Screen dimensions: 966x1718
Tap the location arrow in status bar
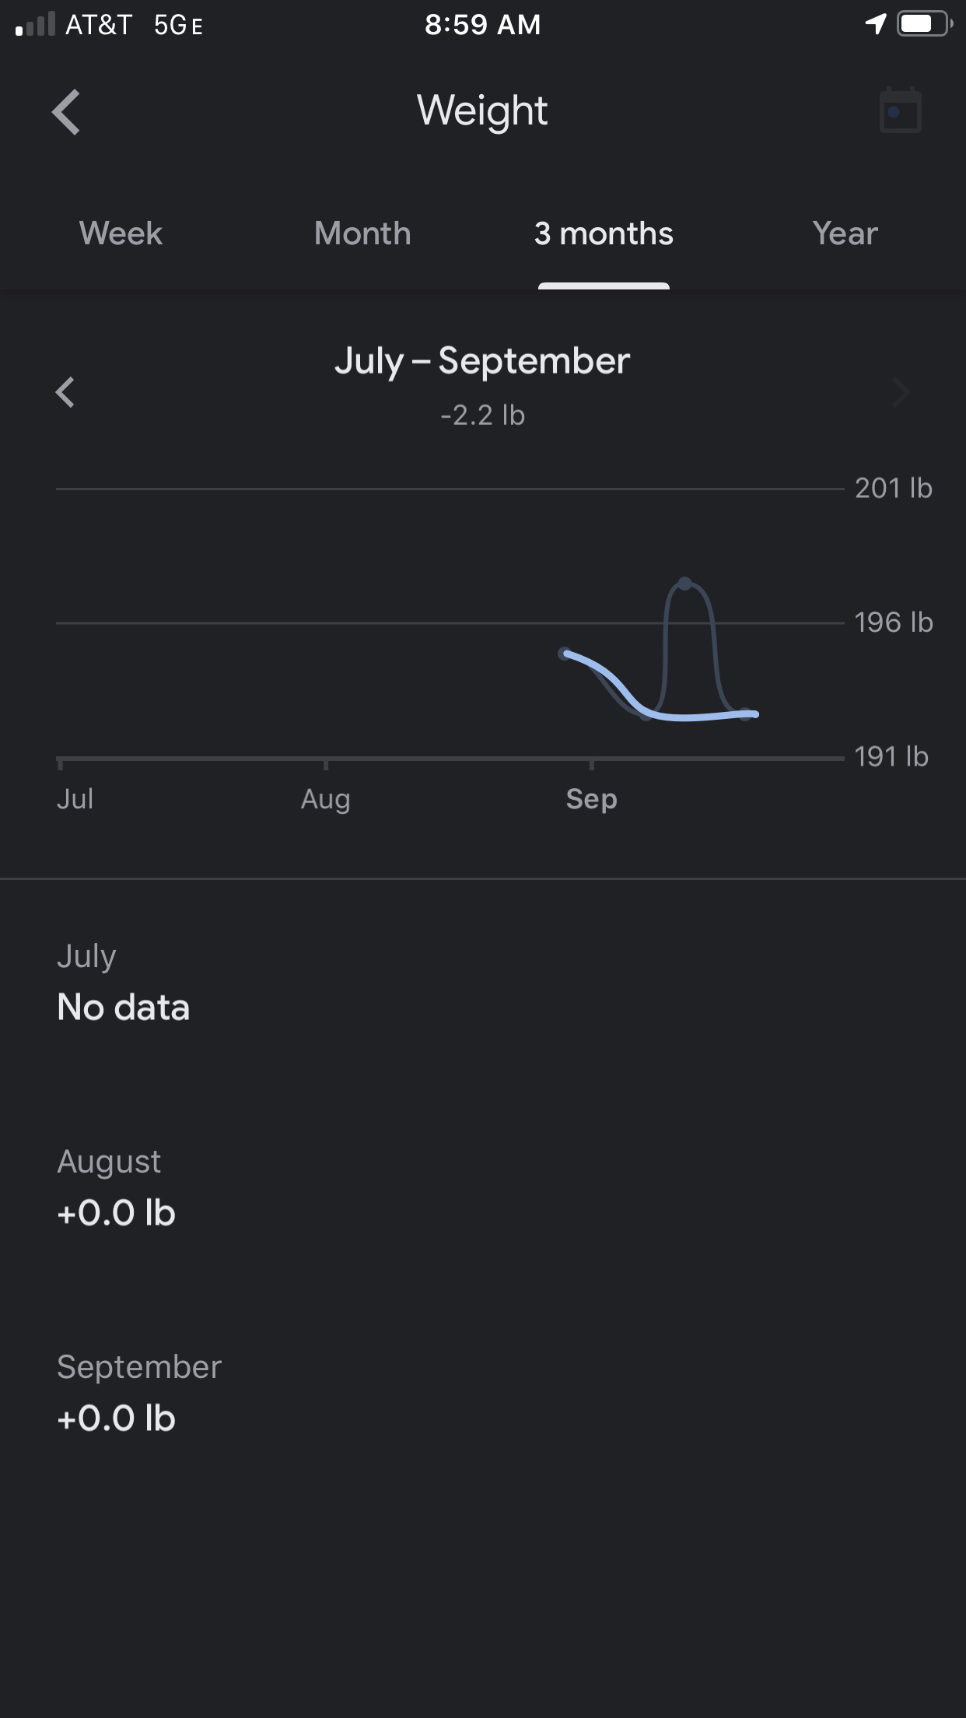point(876,24)
